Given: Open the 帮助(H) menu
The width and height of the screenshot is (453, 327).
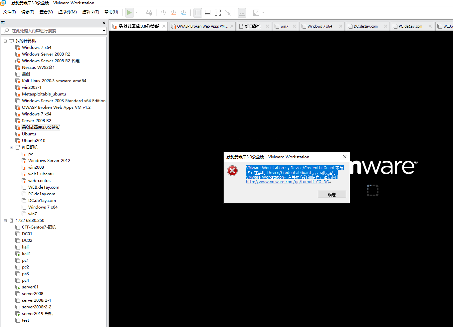Looking at the screenshot, I should click(x=111, y=12).
